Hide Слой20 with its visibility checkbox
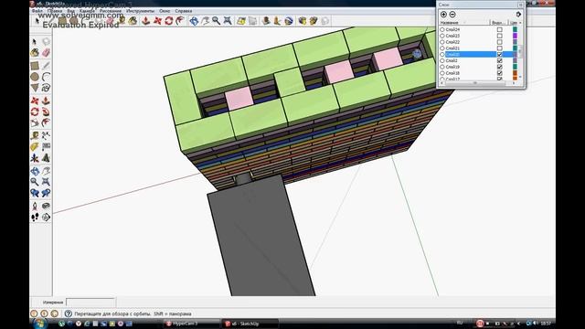Viewport: 585px width, 329px height. (x=500, y=55)
